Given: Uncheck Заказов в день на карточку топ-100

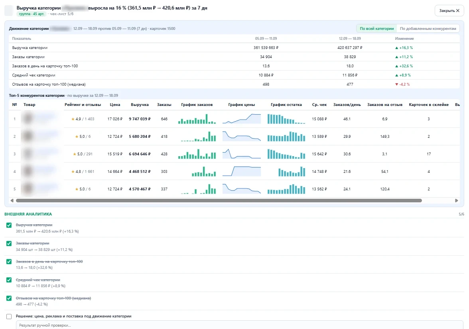Looking at the screenshot, I should pyautogui.click(x=9, y=261).
